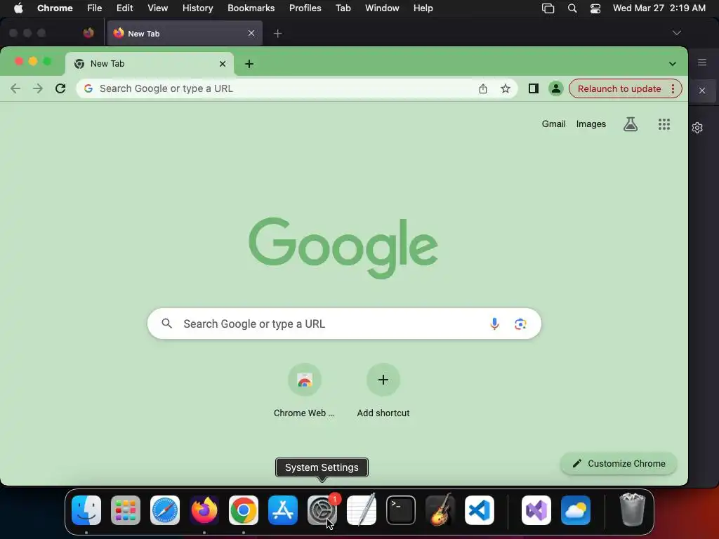Image resolution: width=719 pixels, height=539 pixels.
Task: Open Spotlight search in menu bar
Action: pos(572,8)
